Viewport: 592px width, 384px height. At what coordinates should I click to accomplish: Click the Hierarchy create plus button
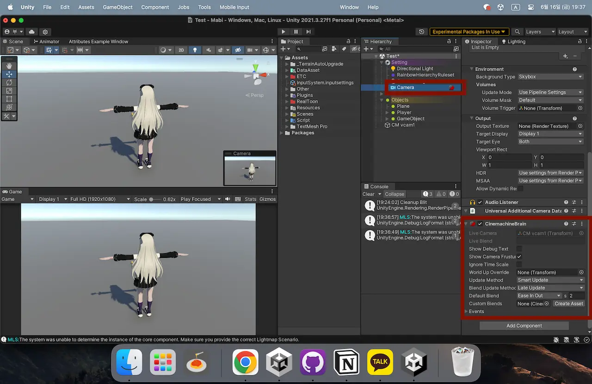366,49
